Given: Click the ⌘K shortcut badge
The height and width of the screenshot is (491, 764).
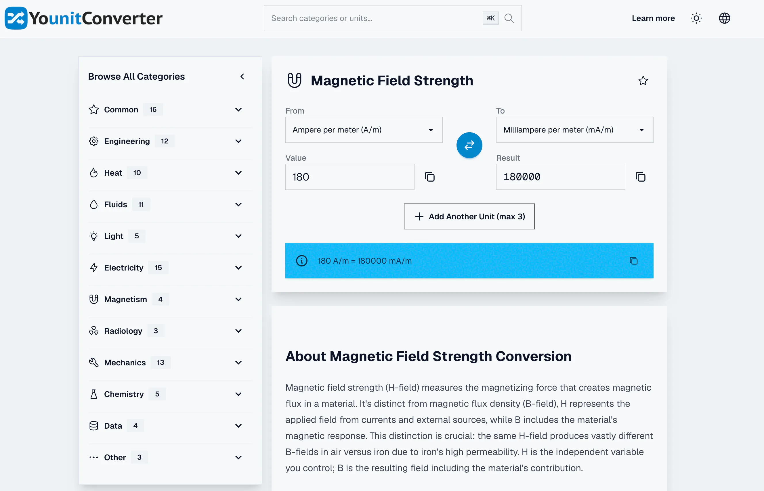Looking at the screenshot, I should coord(491,18).
